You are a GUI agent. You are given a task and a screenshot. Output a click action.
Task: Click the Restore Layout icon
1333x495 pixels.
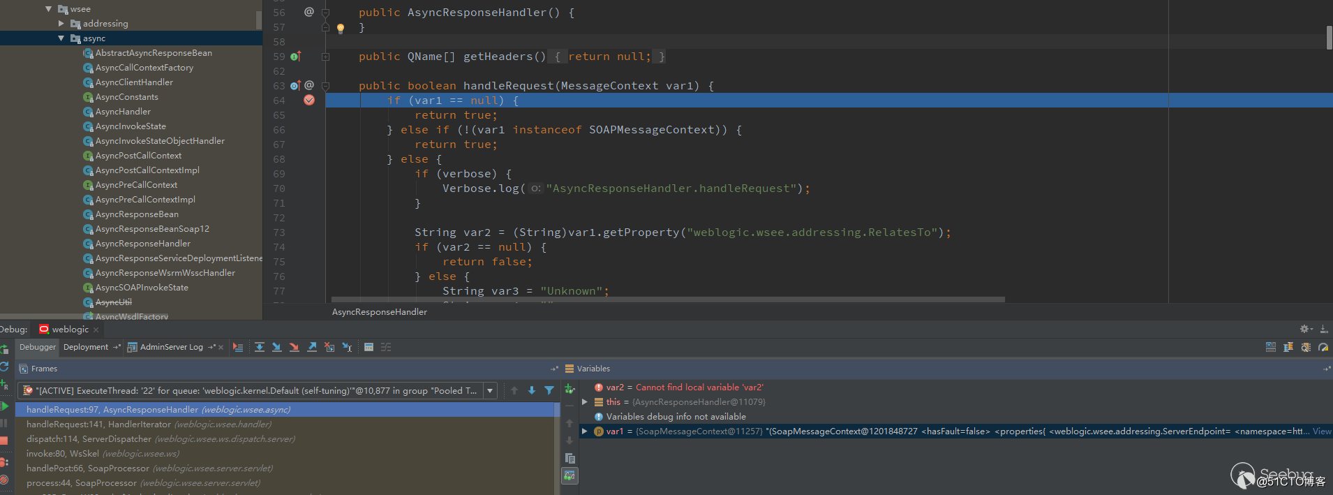pyautogui.click(x=1271, y=347)
